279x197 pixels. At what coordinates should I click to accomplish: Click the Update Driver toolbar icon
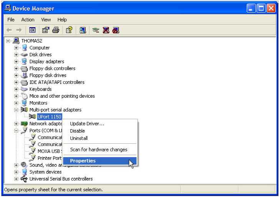(96, 30)
